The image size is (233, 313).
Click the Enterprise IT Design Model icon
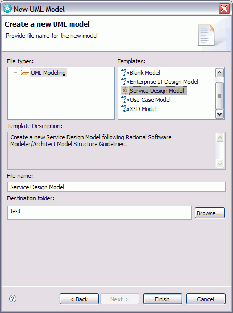124,81
